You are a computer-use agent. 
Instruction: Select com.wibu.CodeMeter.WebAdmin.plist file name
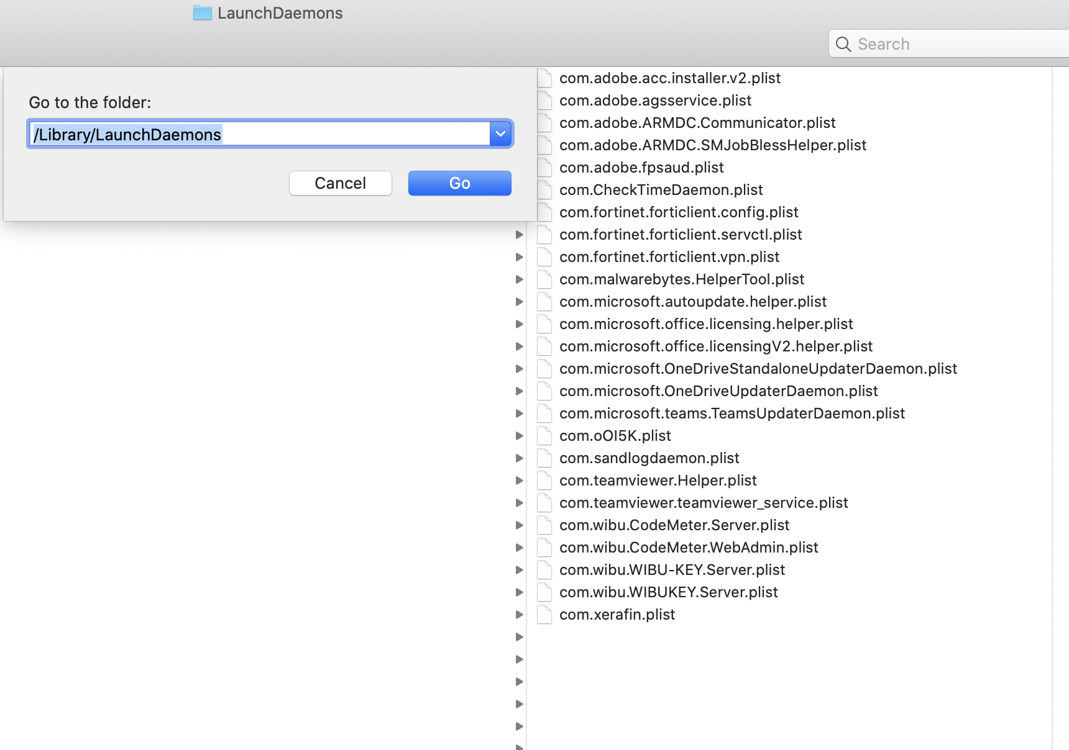coord(689,548)
